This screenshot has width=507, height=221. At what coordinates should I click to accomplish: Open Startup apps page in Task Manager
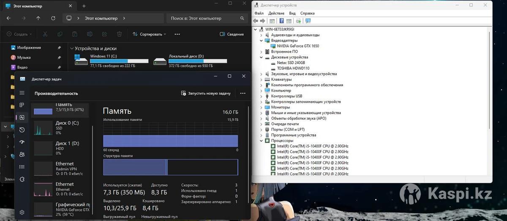pos(22,142)
